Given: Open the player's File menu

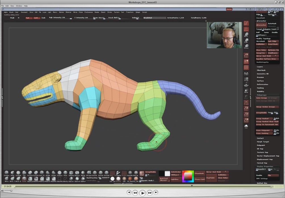Looking at the screenshot, I should [x=3, y=6].
